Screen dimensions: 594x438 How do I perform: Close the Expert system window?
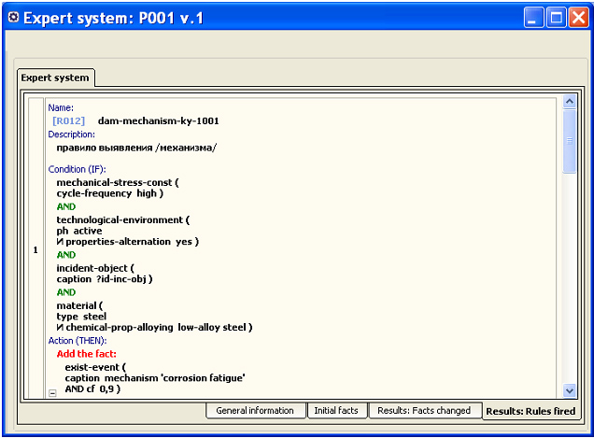point(578,18)
